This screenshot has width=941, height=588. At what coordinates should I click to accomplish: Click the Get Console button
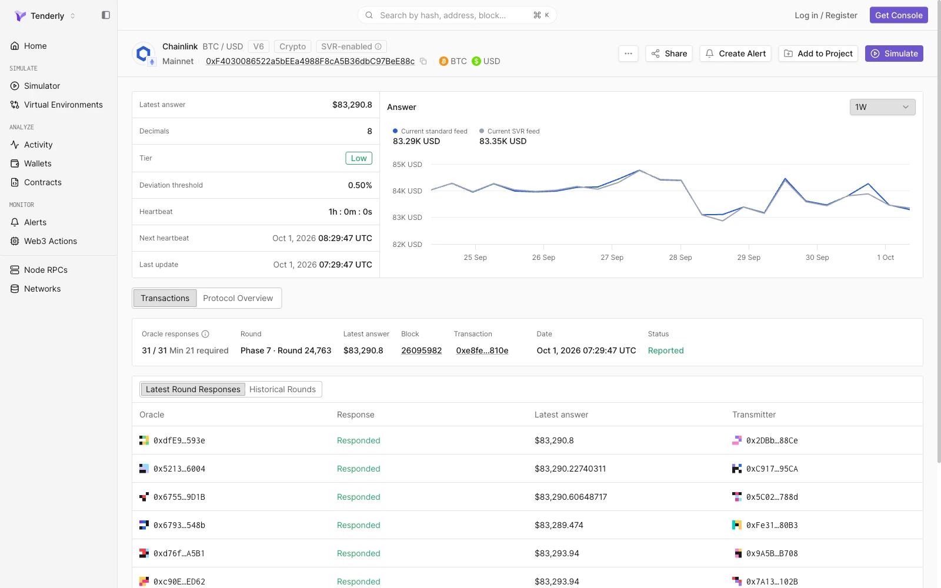pos(899,15)
